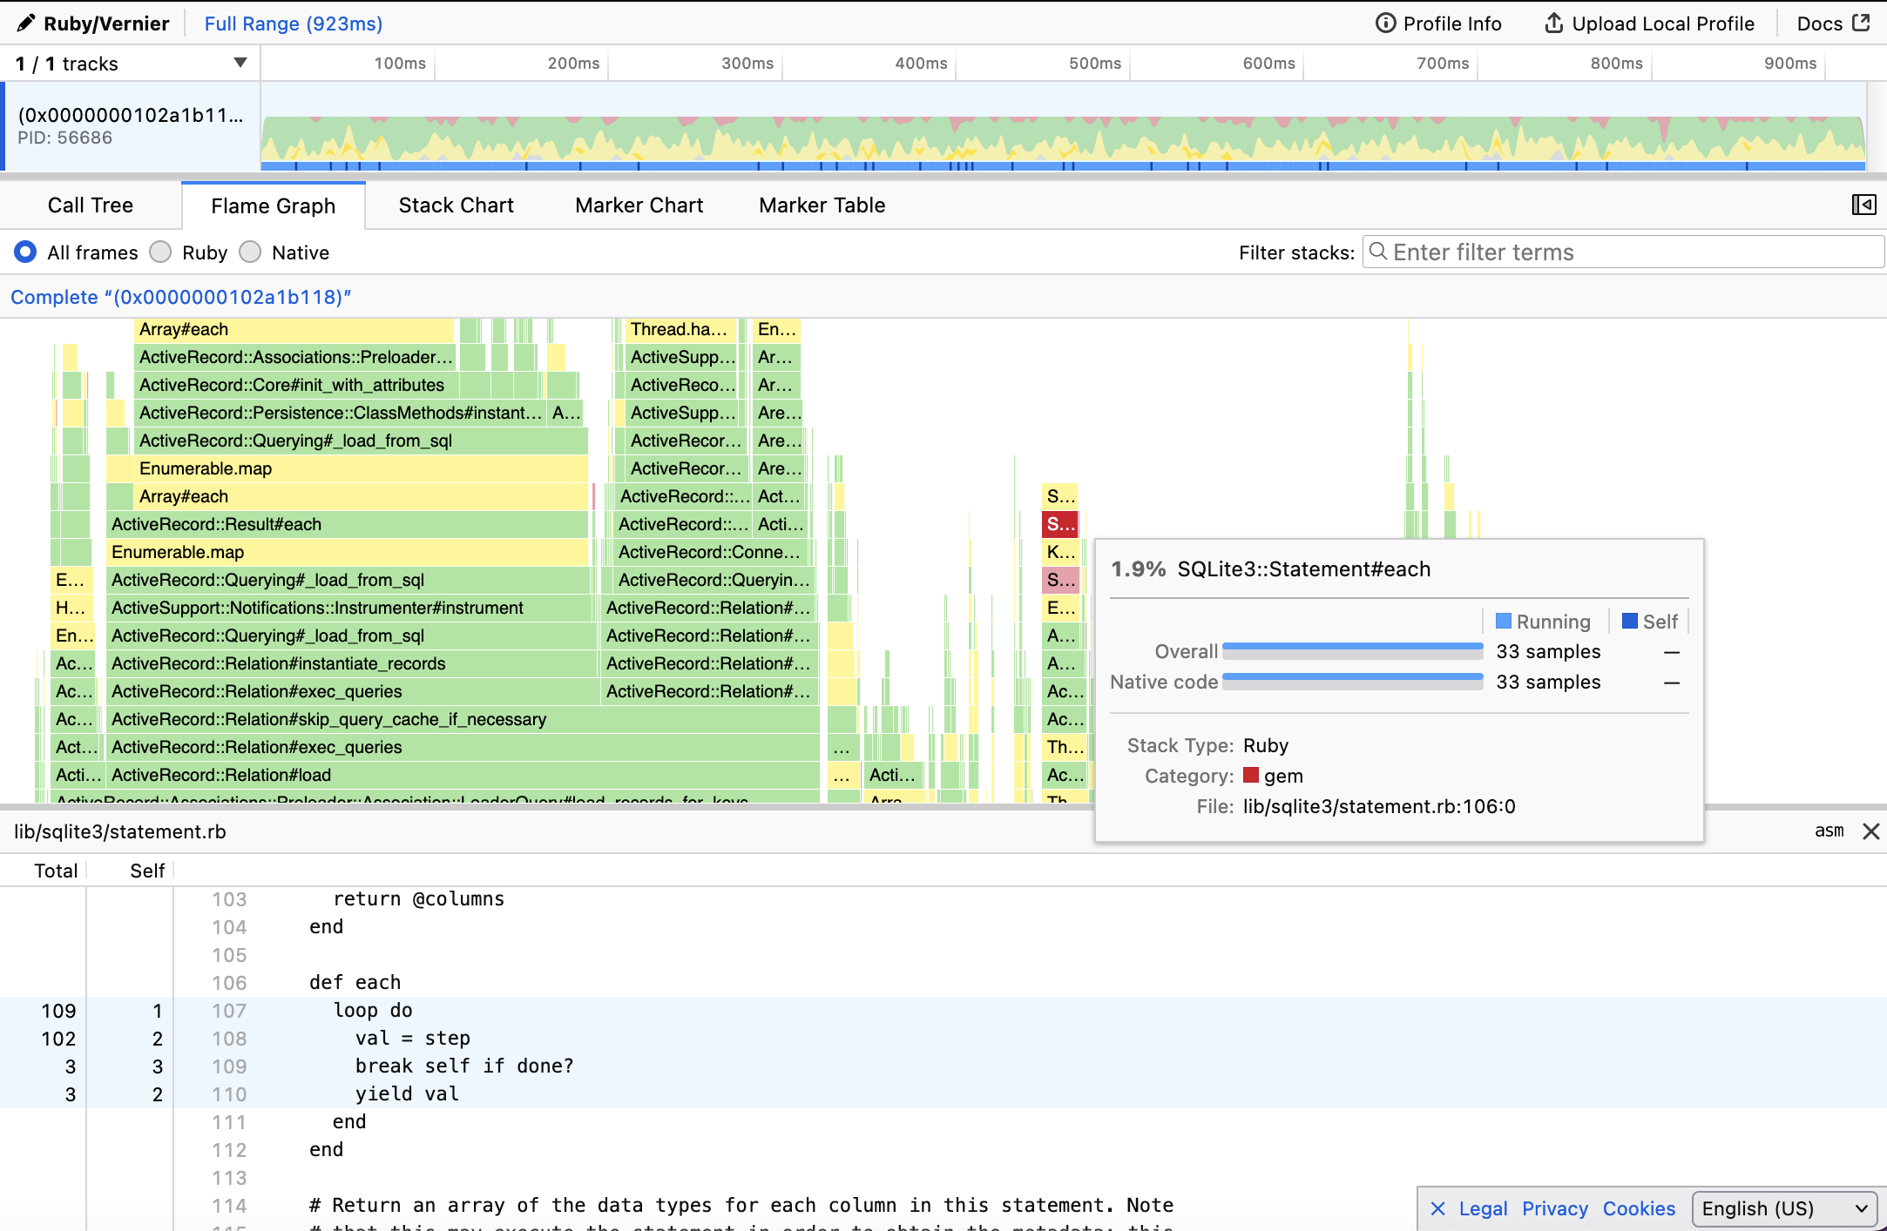Click the magnifier in filter stacks field
Viewport: 1887px width, 1231px height.
[x=1378, y=252]
